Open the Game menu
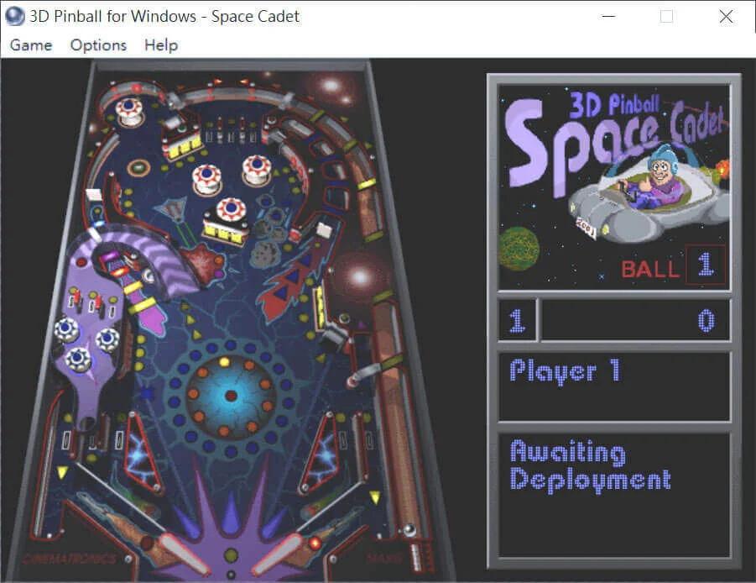The image size is (756, 583). 31,45
